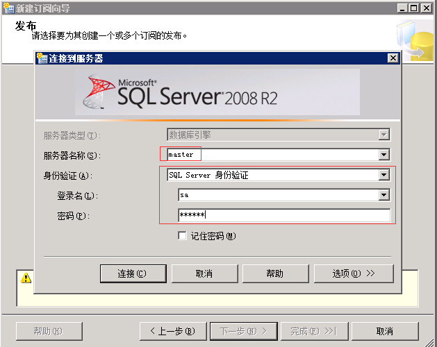
Task: Click the wizard's bottom 帮助(H) button
Action: [x=49, y=331]
